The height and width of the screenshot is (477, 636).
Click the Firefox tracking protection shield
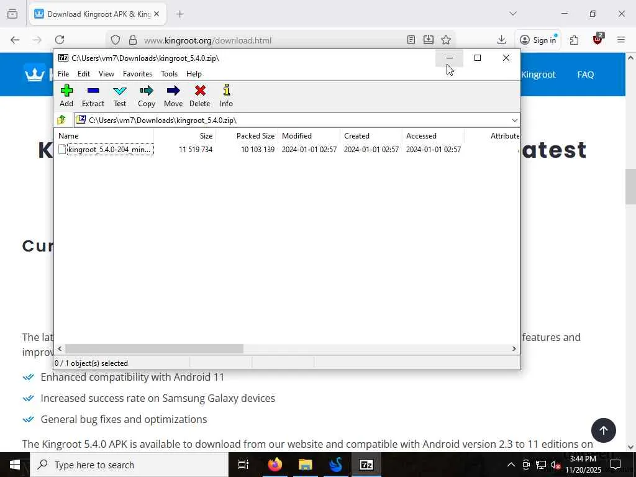click(116, 40)
